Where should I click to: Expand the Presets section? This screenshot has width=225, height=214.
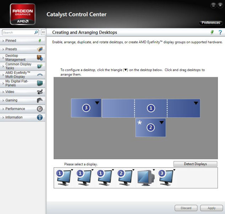click(x=22, y=49)
